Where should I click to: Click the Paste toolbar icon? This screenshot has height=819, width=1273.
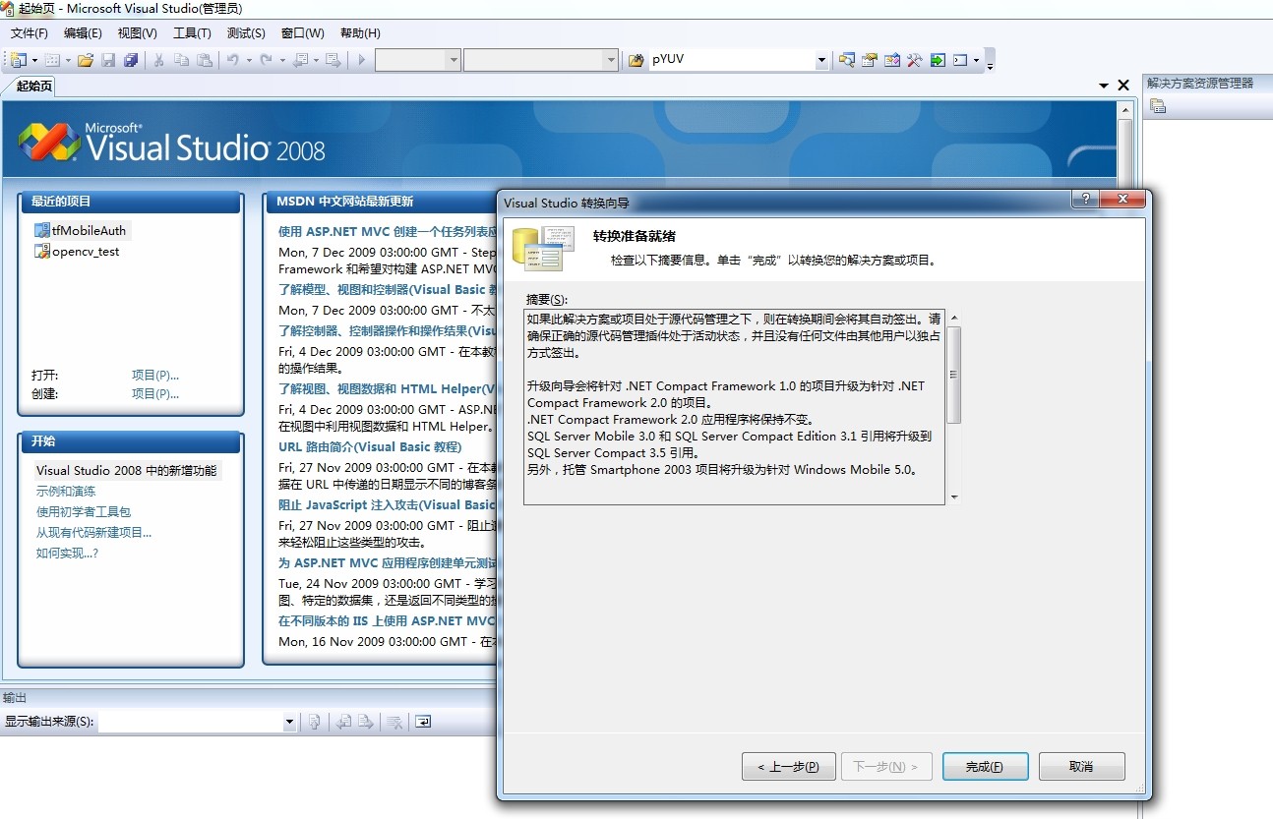click(205, 59)
